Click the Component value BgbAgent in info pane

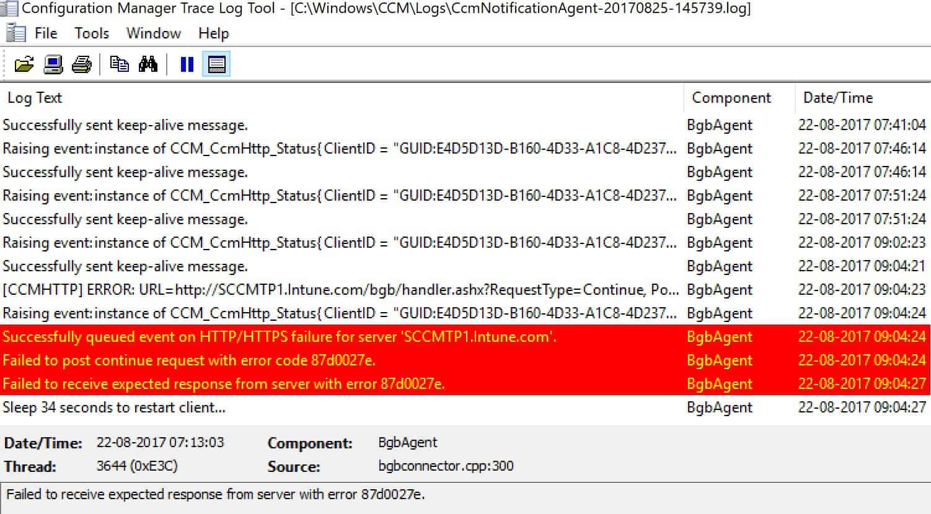click(x=408, y=443)
